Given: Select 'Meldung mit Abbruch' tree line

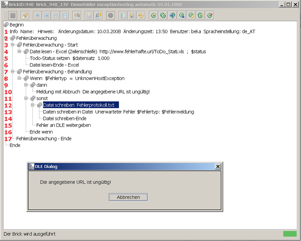Looking at the screenshot, I should [93, 92].
